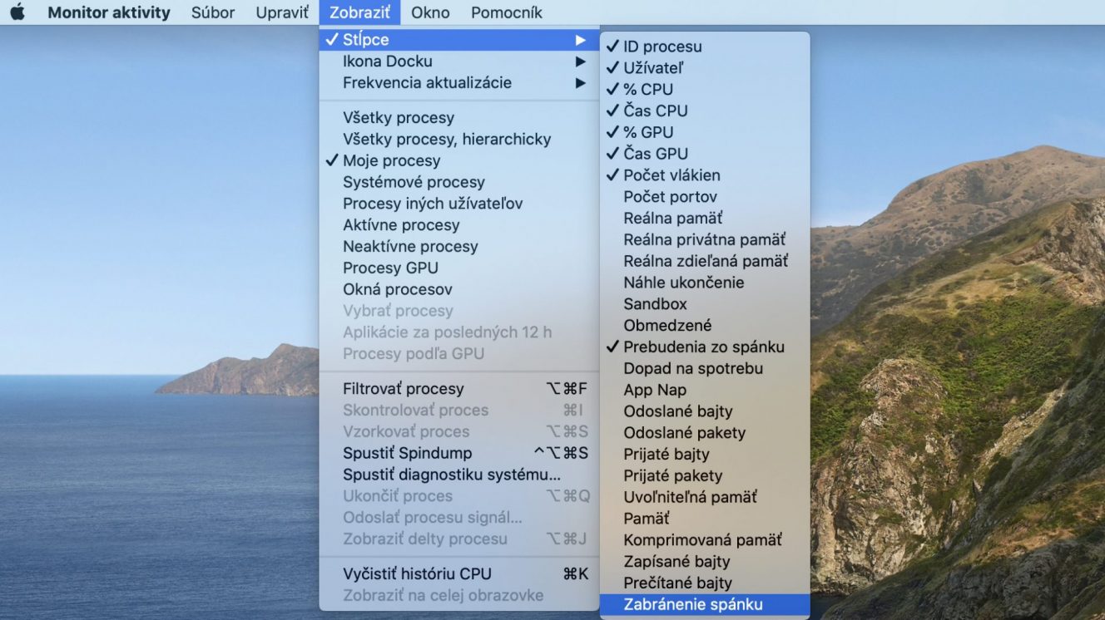
Task: Open the Okno menu
Action: pyautogui.click(x=430, y=12)
